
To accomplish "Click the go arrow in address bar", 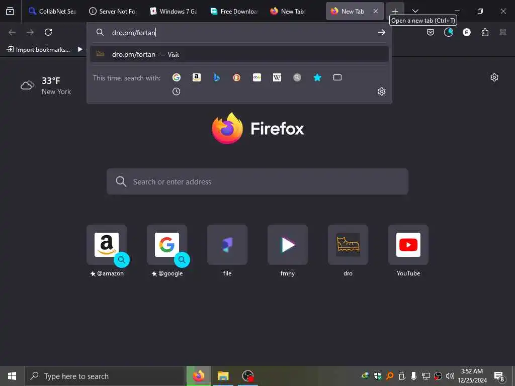I will click(x=381, y=32).
